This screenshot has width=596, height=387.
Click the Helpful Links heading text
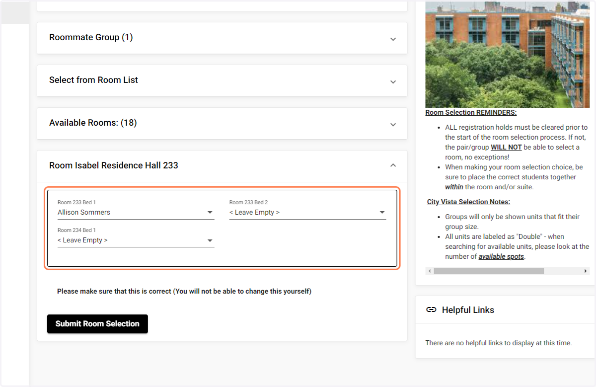point(468,310)
